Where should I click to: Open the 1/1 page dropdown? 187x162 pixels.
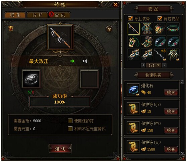click(x=153, y=65)
